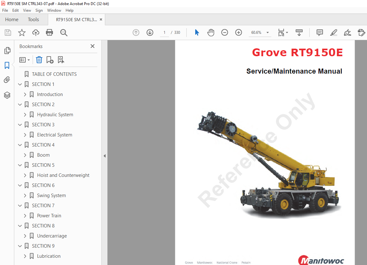Open the Find text magnifier tool

(x=64, y=33)
